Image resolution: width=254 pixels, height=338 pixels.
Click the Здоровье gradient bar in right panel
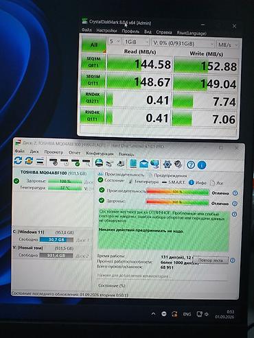tap(177, 202)
